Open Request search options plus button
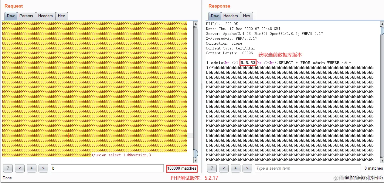This screenshot has width=384, height=183. point(32,168)
